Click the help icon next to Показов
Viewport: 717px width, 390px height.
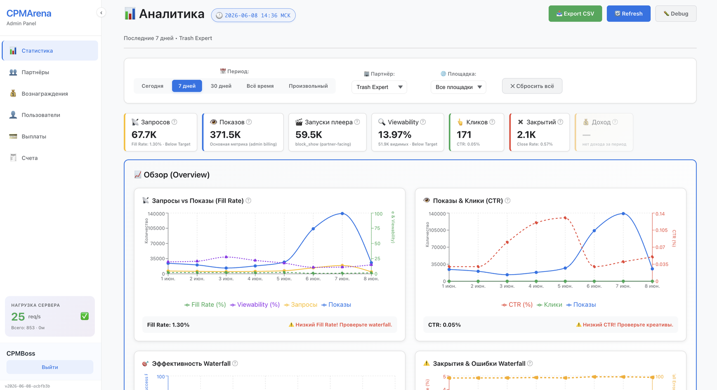(x=249, y=122)
